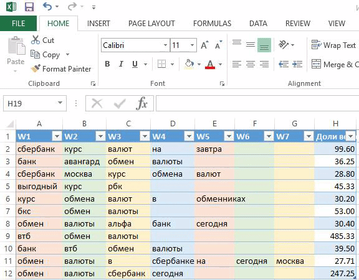This screenshot has height=280, width=359.
Task: Open the FORMULAS tab
Action: pyautogui.click(x=212, y=23)
